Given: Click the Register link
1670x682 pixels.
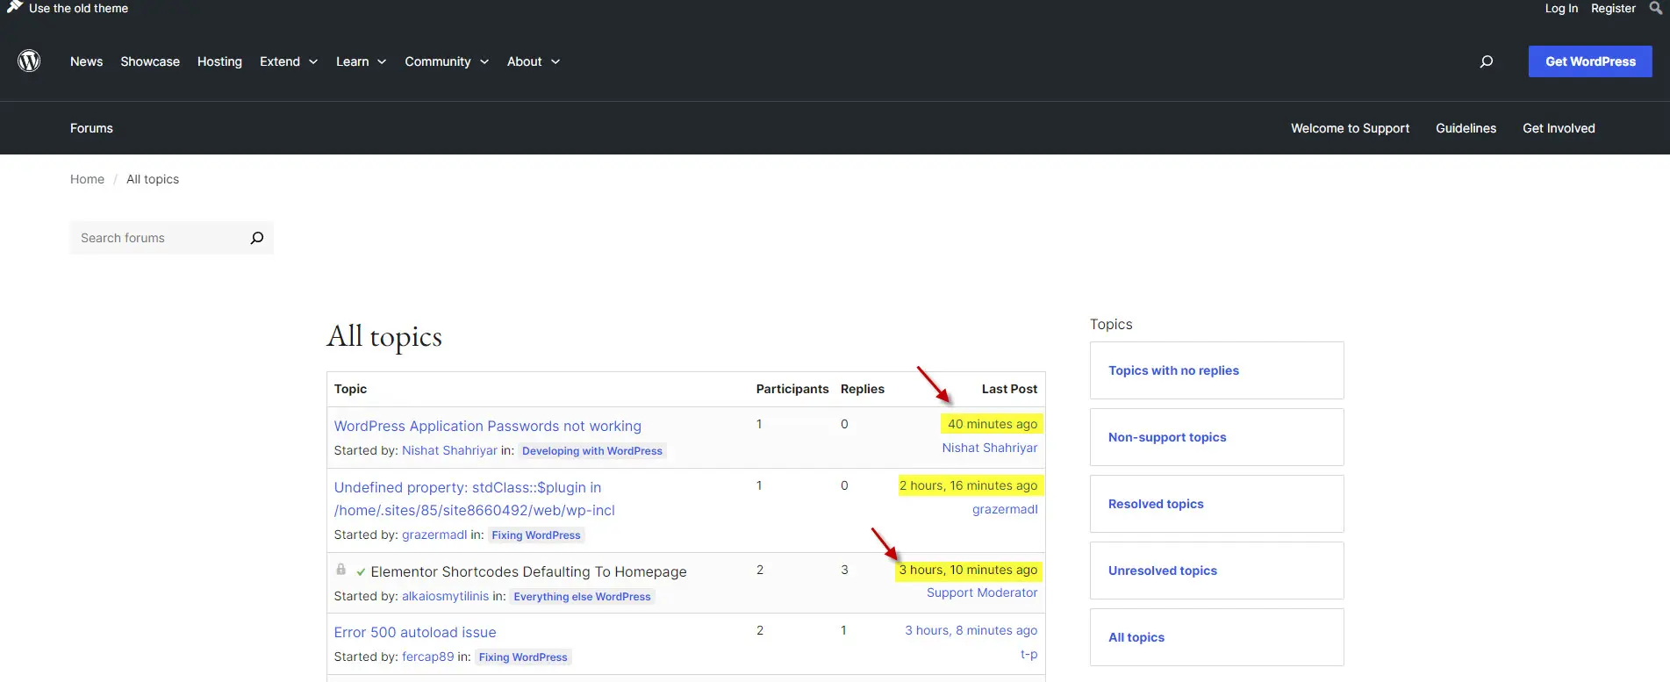Looking at the screenshot, I should coord(1613,8).
